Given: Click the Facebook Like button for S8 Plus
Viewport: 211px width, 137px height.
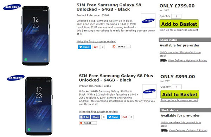Looking at the screenshot, I should [85, 117].
